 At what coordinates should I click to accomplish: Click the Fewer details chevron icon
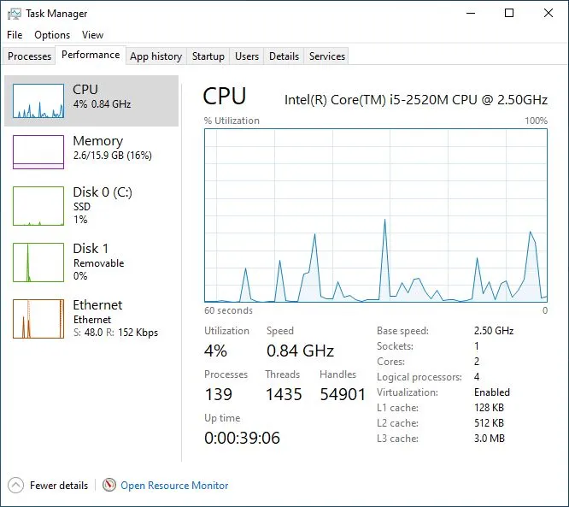pyautogui.click(x=15, y=486)
